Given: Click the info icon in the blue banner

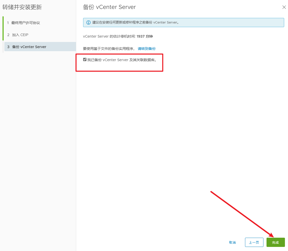Looking at the screenshot, I should [88, 23].
